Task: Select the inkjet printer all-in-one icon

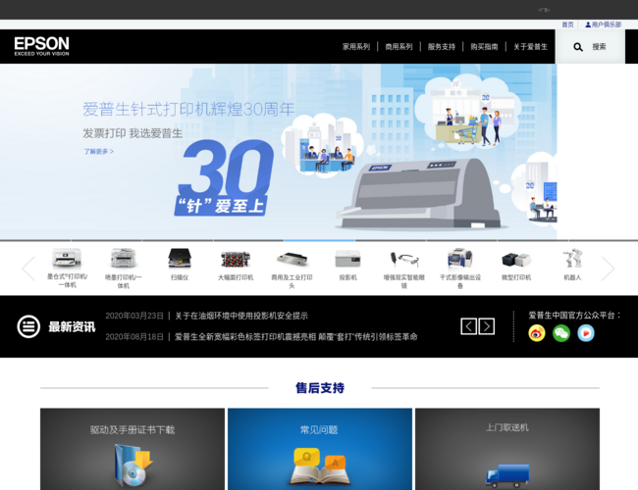Action: (x=124, y=259)
